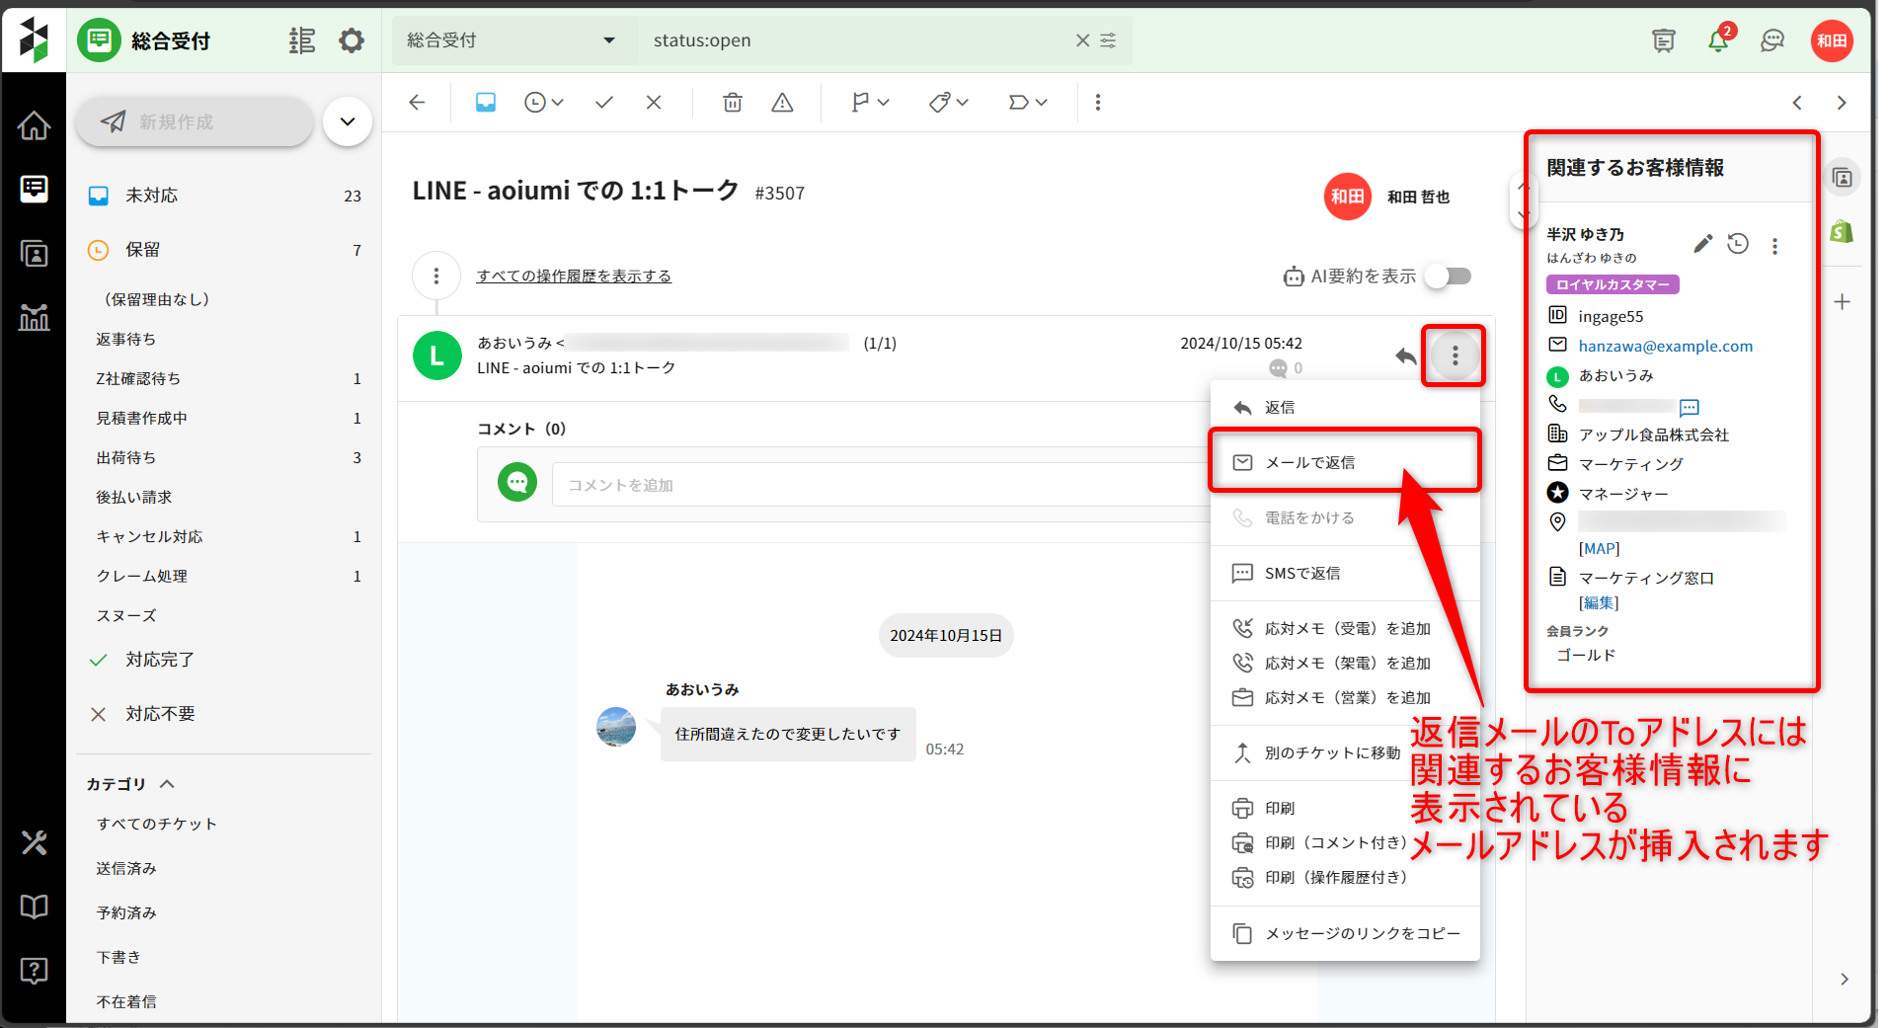Select メールで返信 from the menu
The height and width of the screenshot is (1028, 1889).
coord(1309,462)
